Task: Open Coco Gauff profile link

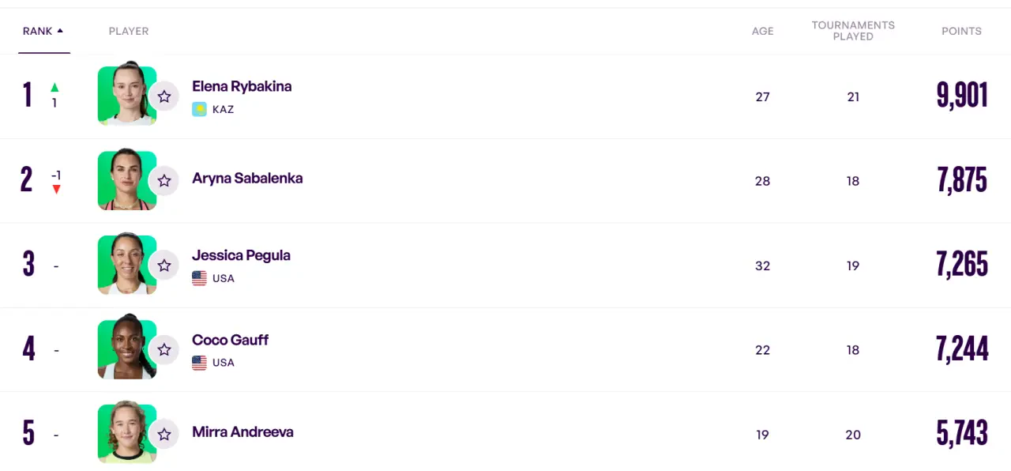Action: [x=230, y=340]
